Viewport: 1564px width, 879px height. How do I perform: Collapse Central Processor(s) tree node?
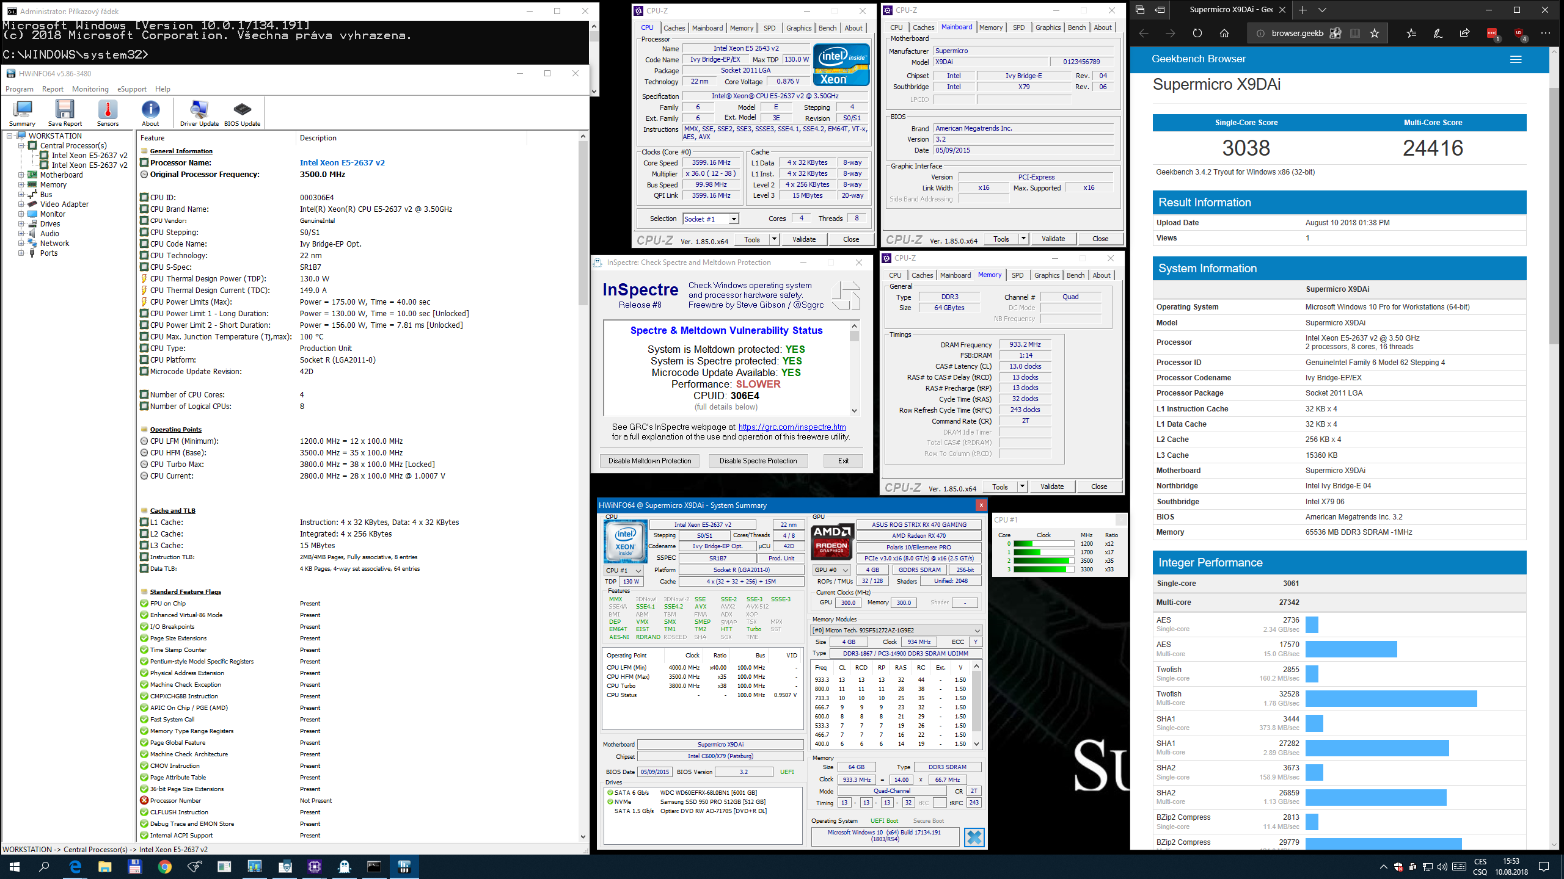click(21, 146)
